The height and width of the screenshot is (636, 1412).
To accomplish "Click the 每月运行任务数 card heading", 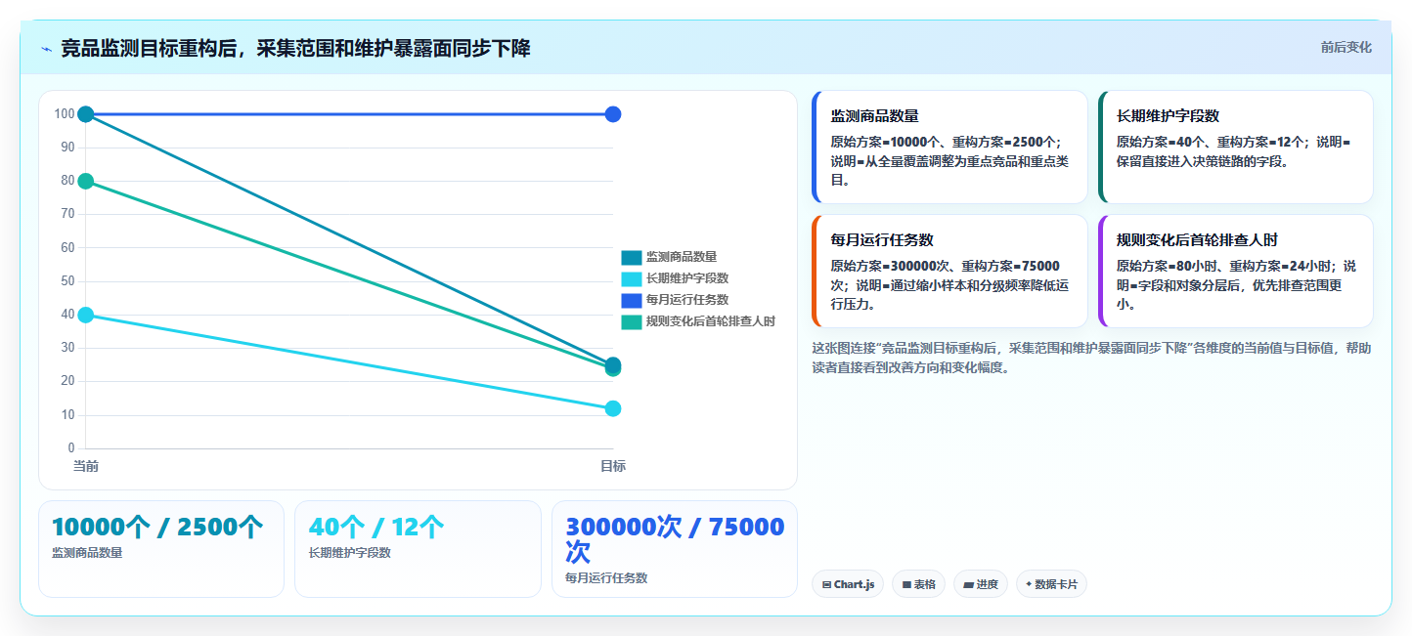I will point(882,239).
